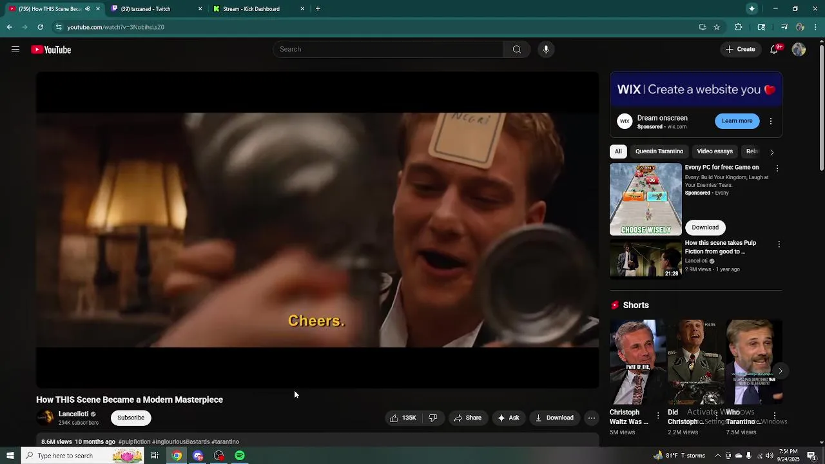825x464 pixels.
Task: Open the Chrome side panel search icon
Action: click(x=761, y=27)
